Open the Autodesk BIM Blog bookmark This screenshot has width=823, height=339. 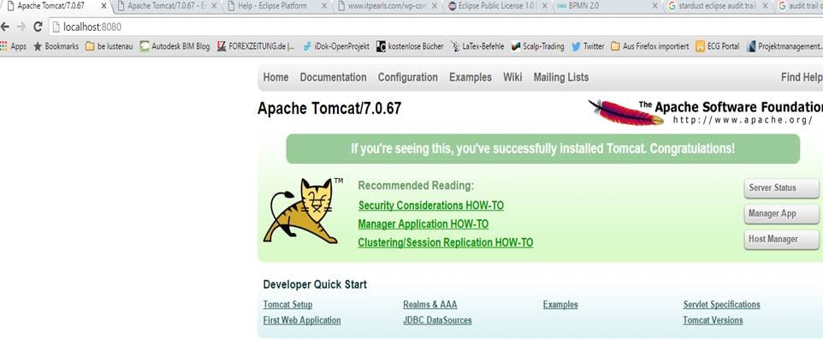[x=175, y=46]
